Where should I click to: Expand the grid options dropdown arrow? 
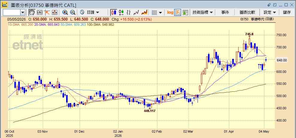(x=160, y=13)
